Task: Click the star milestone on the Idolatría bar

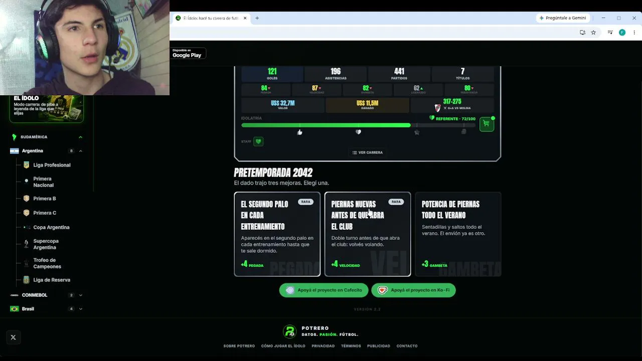Action: [x=417, y=132]
